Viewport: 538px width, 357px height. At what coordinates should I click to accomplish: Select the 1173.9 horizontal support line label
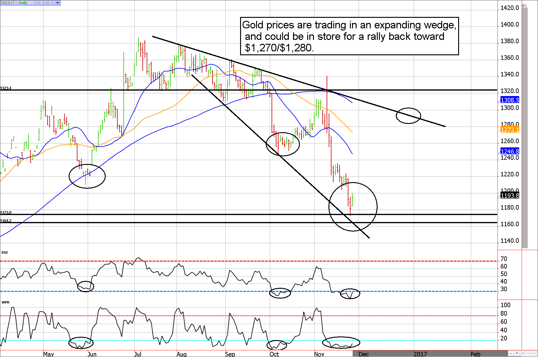point(6,213)
